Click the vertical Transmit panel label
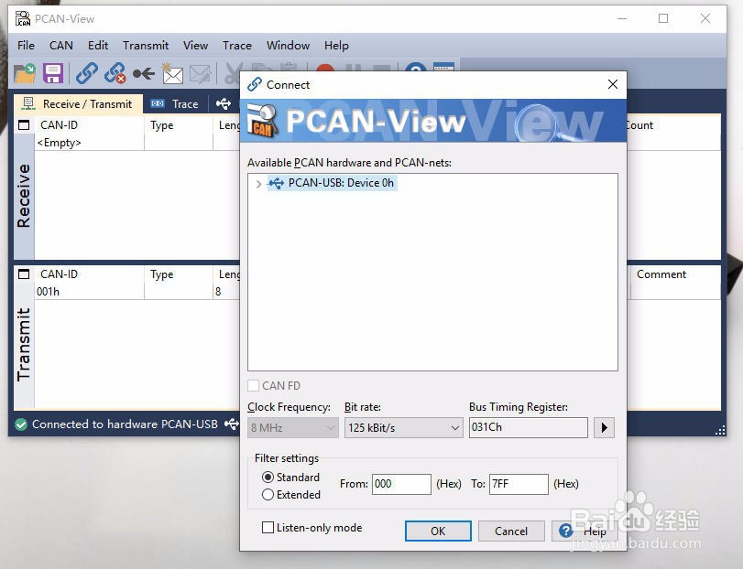The width and height of the screenshot is (743, 569). pyautogui.click(x=23, y=344)
